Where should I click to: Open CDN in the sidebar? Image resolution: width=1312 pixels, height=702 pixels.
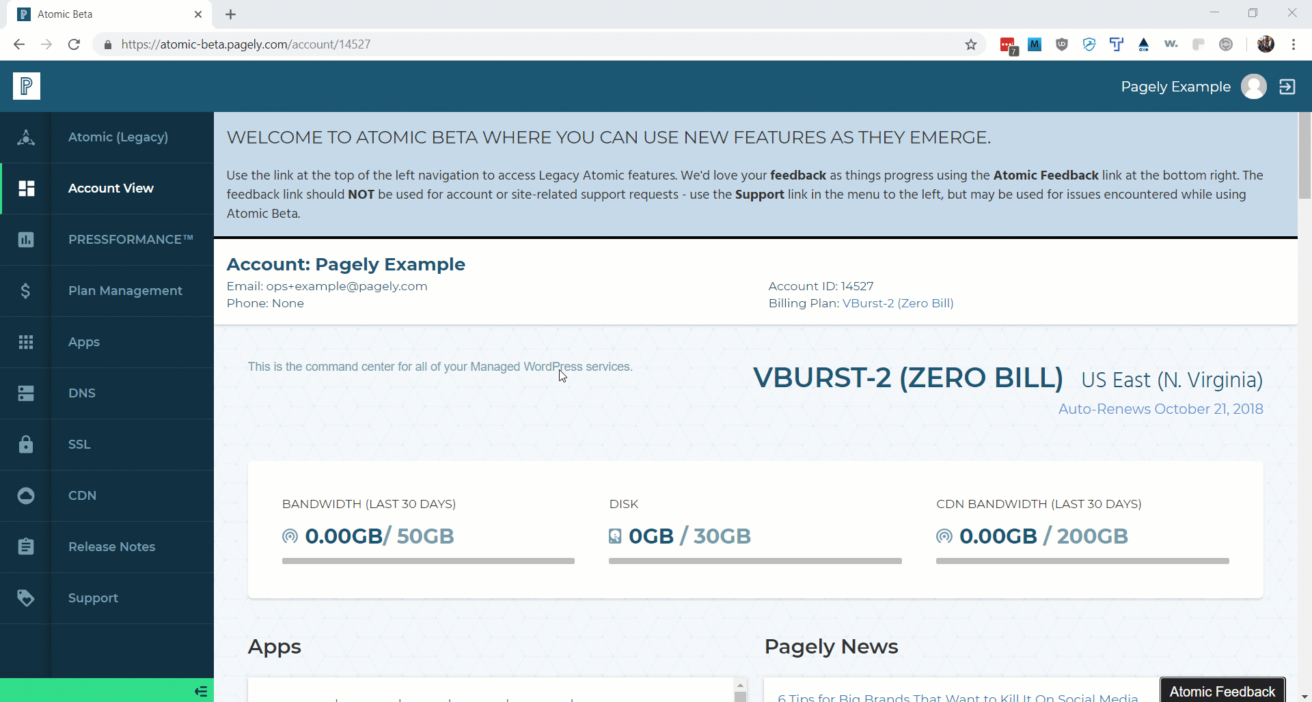coord(82,496)
